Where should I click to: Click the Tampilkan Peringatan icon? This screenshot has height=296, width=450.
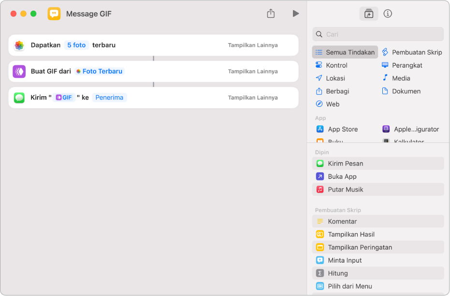[x=320, y=247]
